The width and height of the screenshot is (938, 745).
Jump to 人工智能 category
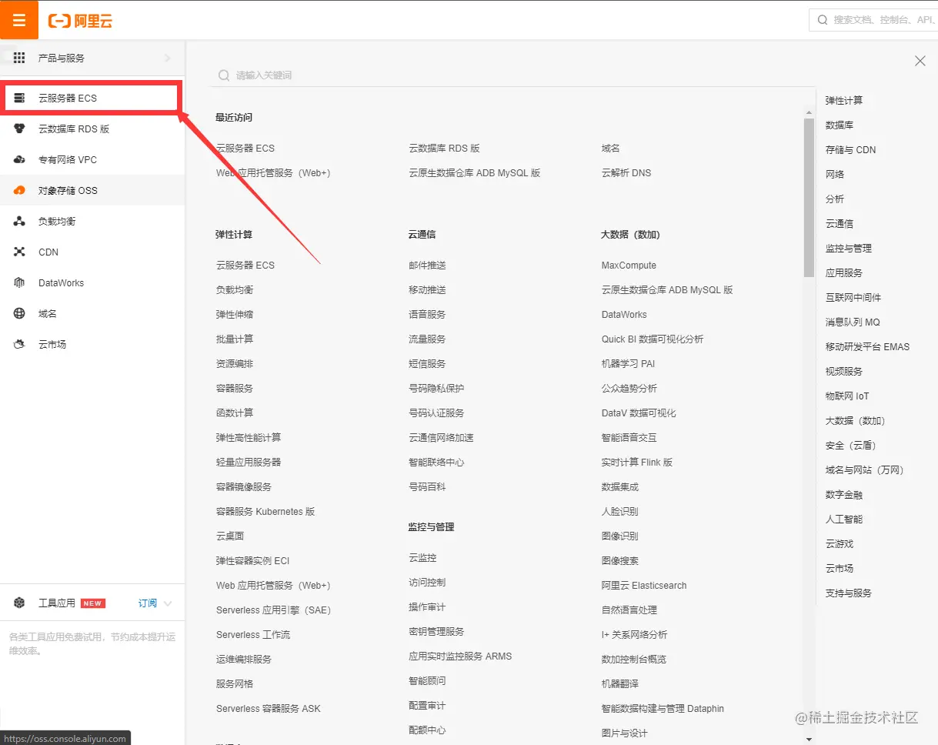[x=844, y=519]
